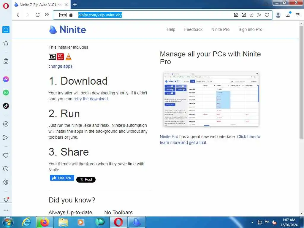Open Easy Setup menu
This screenshot has height=228, width=304.
click(x=298, y=15)
